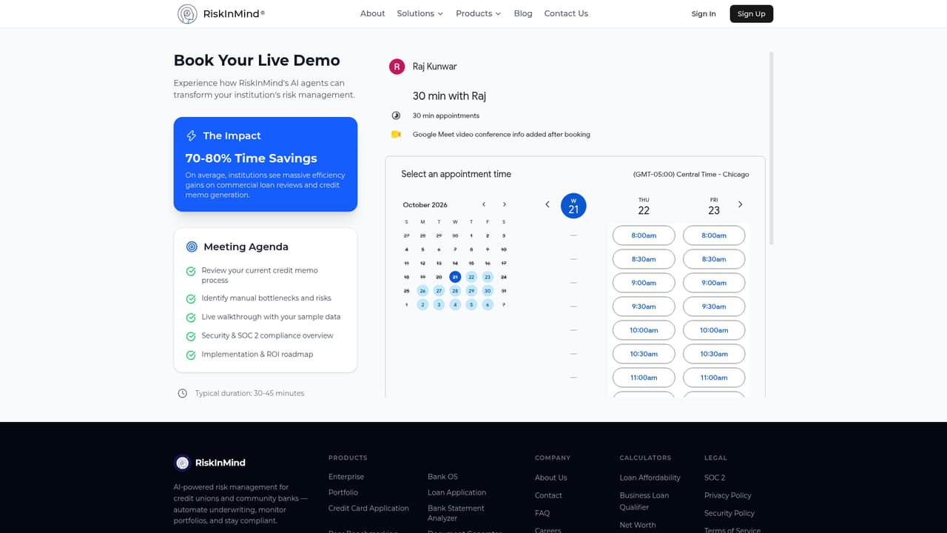
Task: Click the checkmark beside Review your current credit memo
Action: click(x=191, y=271)
